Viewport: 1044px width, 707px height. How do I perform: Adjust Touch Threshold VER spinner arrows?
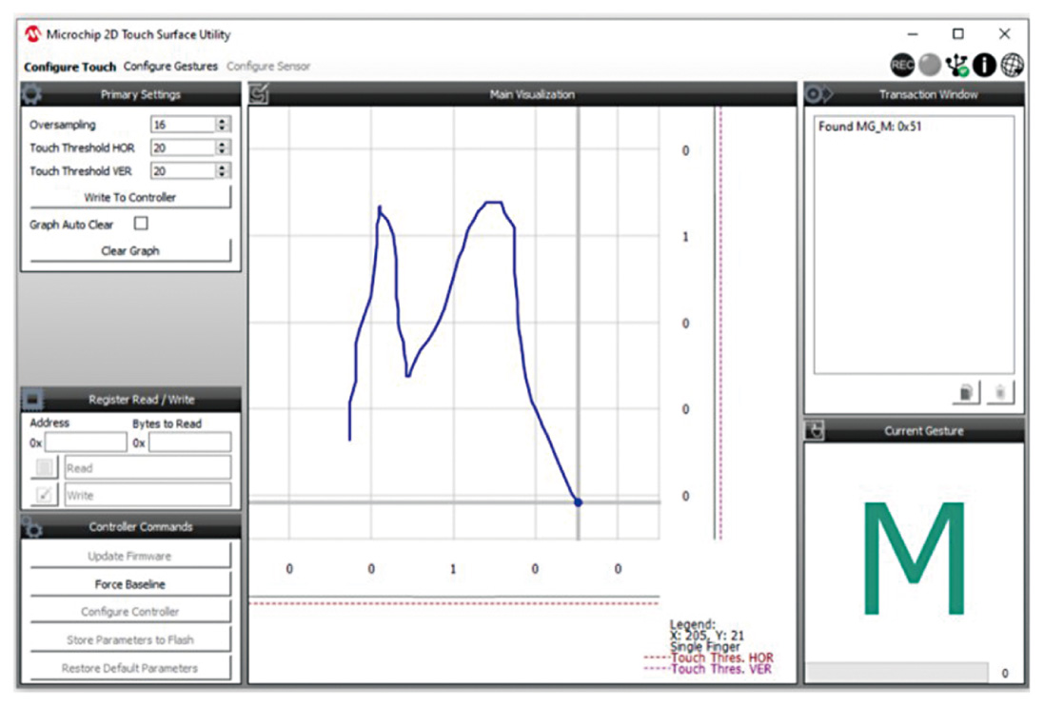pyautogui.click(x=223, y=171)
